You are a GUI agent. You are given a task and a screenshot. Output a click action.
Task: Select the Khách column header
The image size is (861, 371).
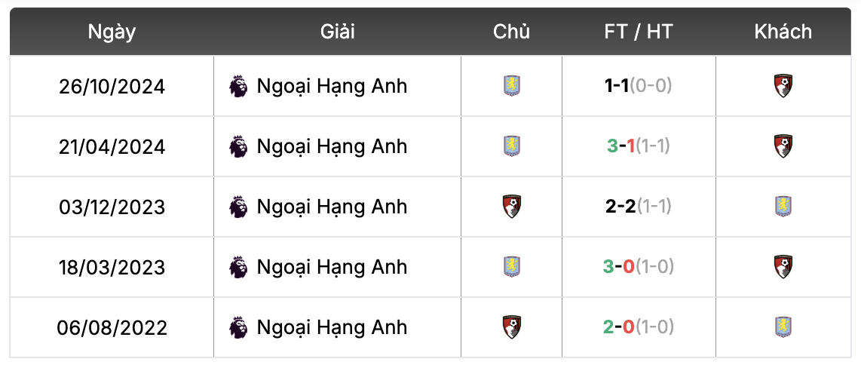[783, 32]
